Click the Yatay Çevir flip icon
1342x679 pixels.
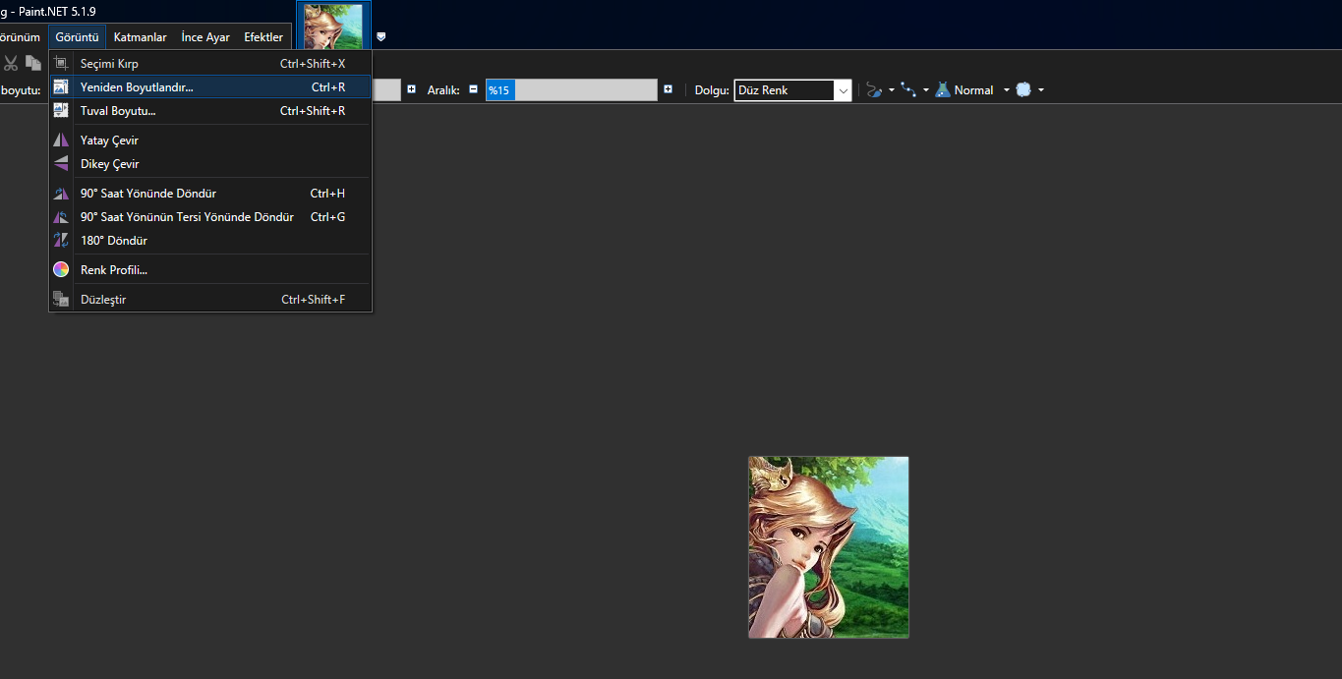pyautogui.click(x=60, y=140)
